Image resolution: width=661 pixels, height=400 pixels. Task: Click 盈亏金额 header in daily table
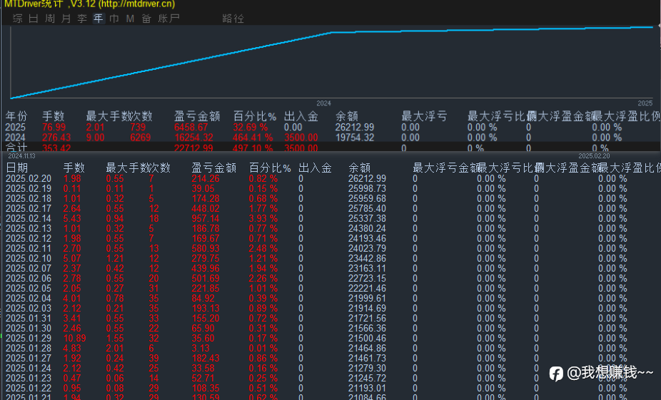point(214,168)
